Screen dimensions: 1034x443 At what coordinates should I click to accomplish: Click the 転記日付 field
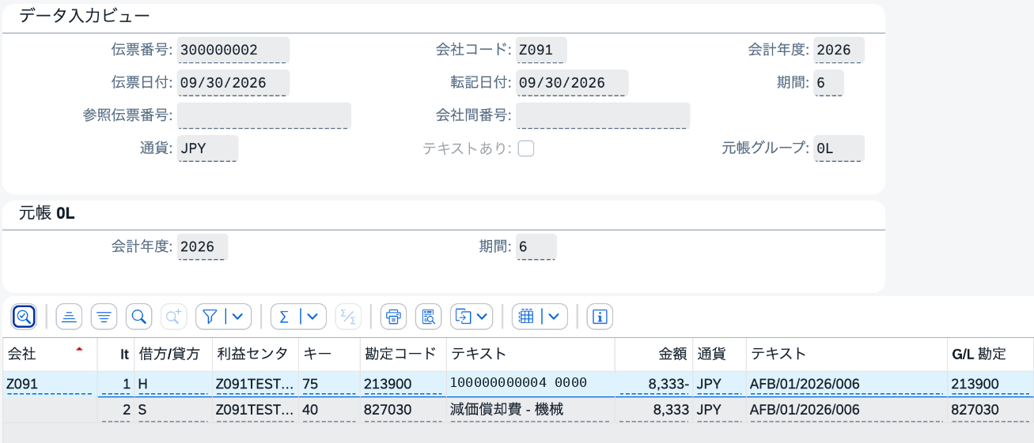tap(572, 83)
